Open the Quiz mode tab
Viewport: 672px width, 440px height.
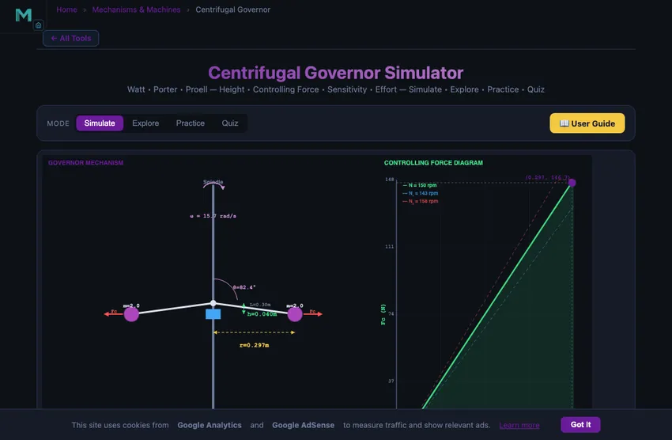(230, 123)
